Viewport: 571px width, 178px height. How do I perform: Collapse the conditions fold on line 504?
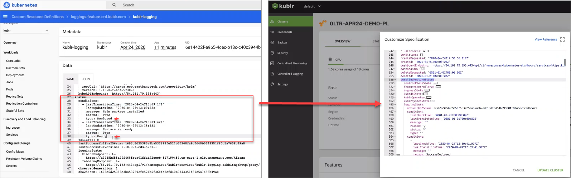point(395,137)
